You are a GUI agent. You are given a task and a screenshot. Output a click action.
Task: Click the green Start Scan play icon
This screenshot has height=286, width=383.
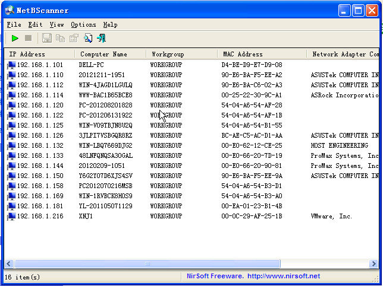pos(15,39)
